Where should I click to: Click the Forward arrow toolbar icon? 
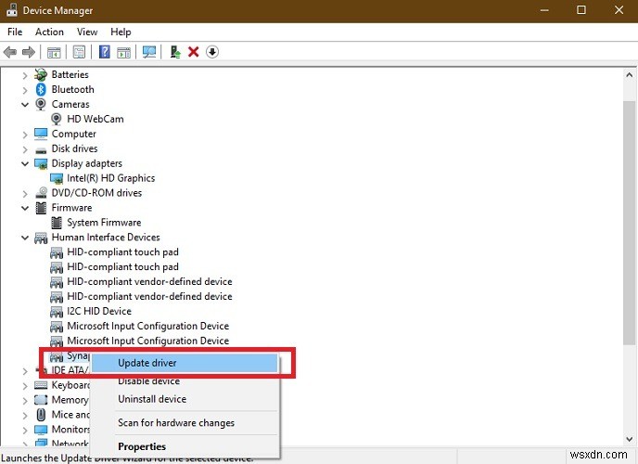pyautogui.click(x=29, y=52)
